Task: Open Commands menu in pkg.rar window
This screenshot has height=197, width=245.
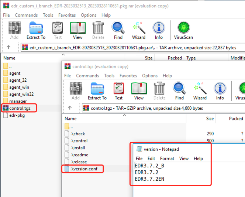Action: (26, 15)
